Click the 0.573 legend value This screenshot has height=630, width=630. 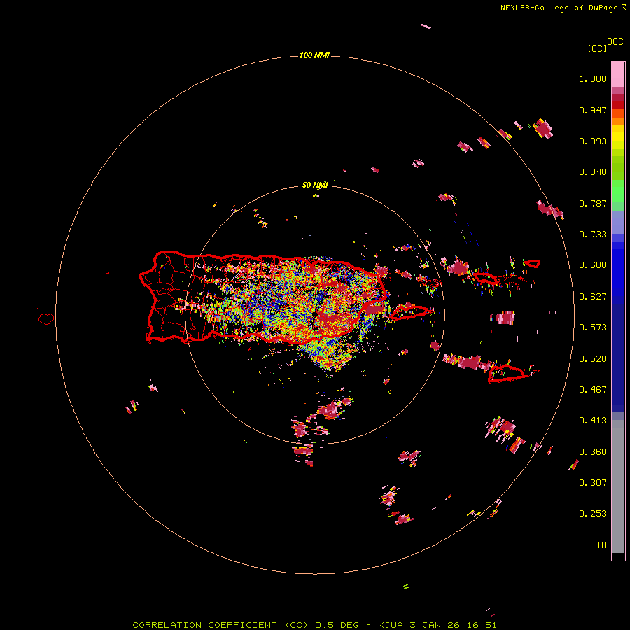pyautogui.click(x=593, y=328)
